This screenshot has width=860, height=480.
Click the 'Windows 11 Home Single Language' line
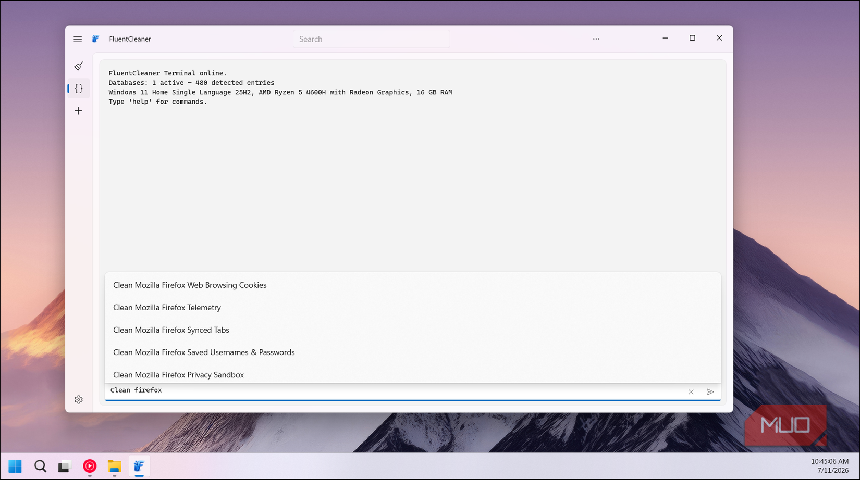(280, 92)
